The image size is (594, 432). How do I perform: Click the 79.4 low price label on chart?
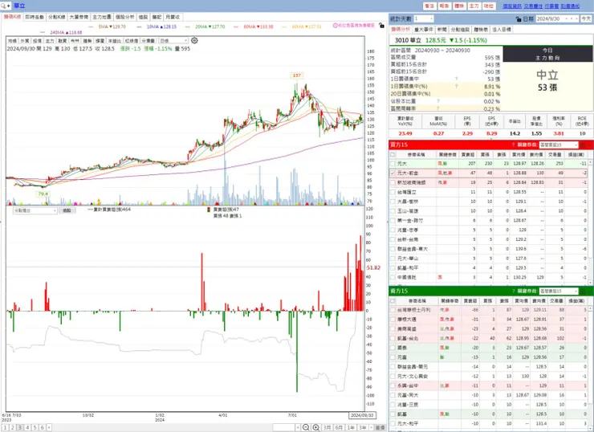pyautogui.click(x=43, y=194)
